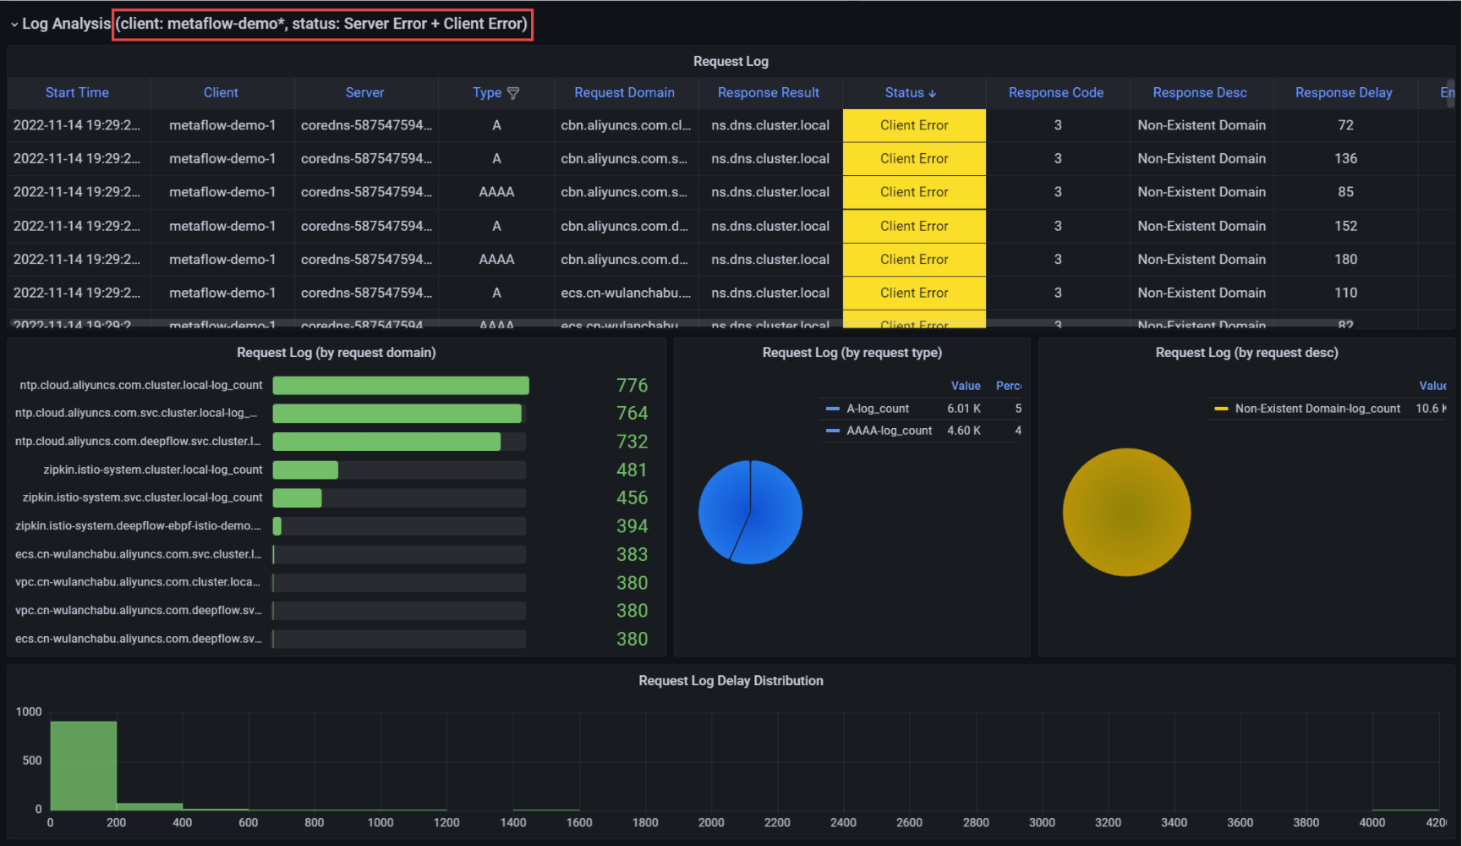The image size is (1462, 846).
Task: Click the response code 3 in first row
Action: click(1058, 125)
